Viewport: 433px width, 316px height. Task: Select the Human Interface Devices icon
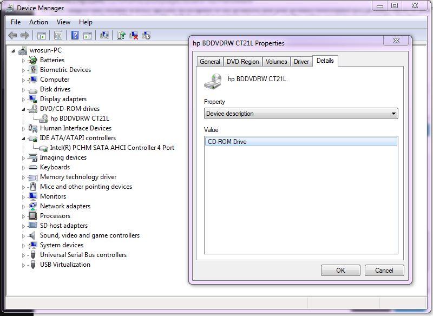(x=33, y=128)
